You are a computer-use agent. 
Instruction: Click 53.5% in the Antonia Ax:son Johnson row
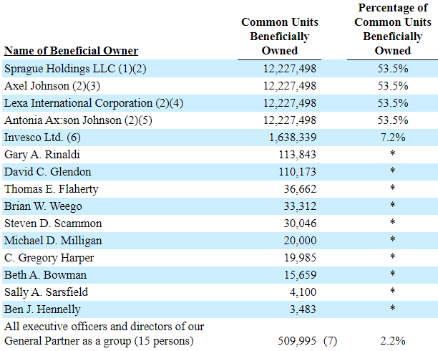393,120
